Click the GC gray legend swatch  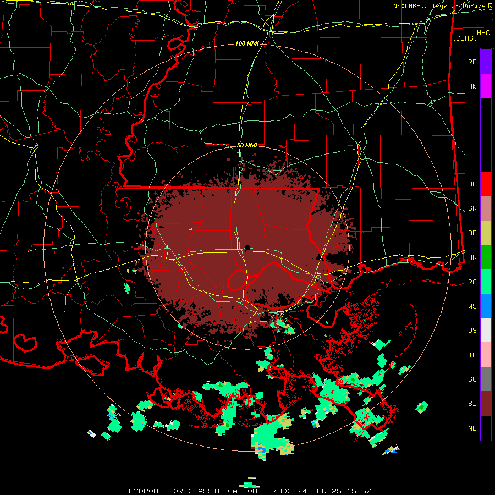(x=486, y=379)
